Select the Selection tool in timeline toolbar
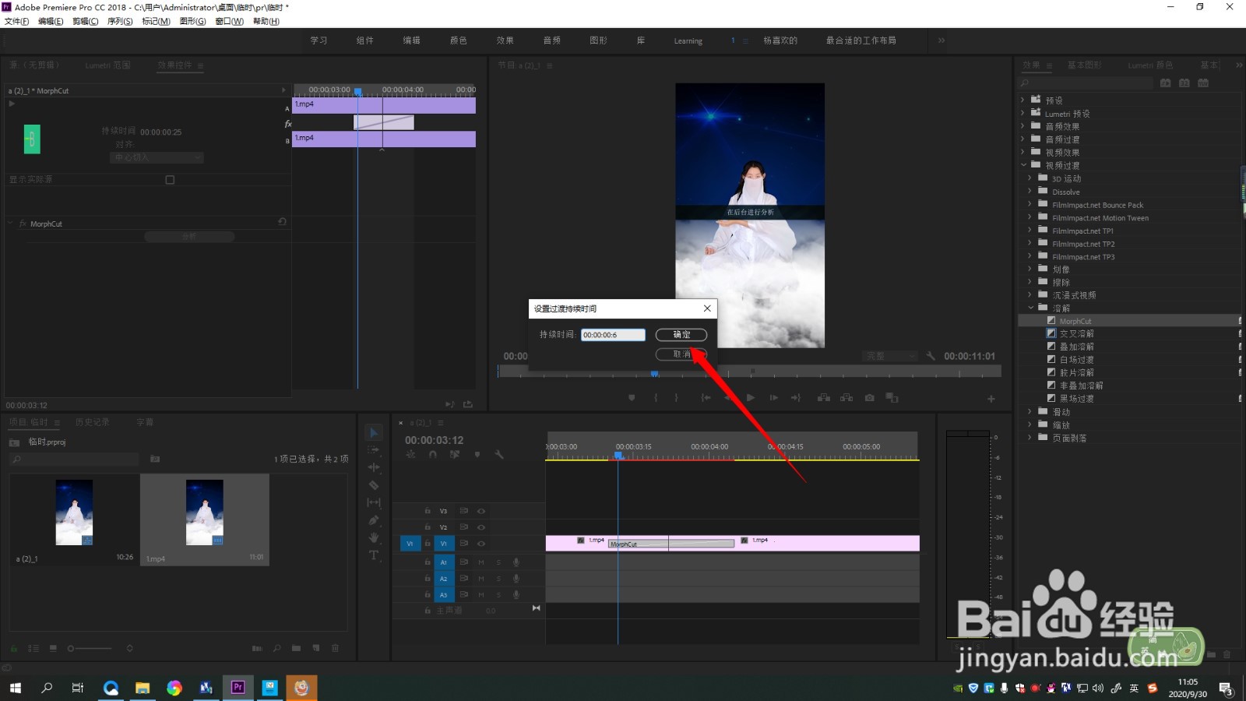Screen dimensions: 1246x701 click(x=374, y=433)
